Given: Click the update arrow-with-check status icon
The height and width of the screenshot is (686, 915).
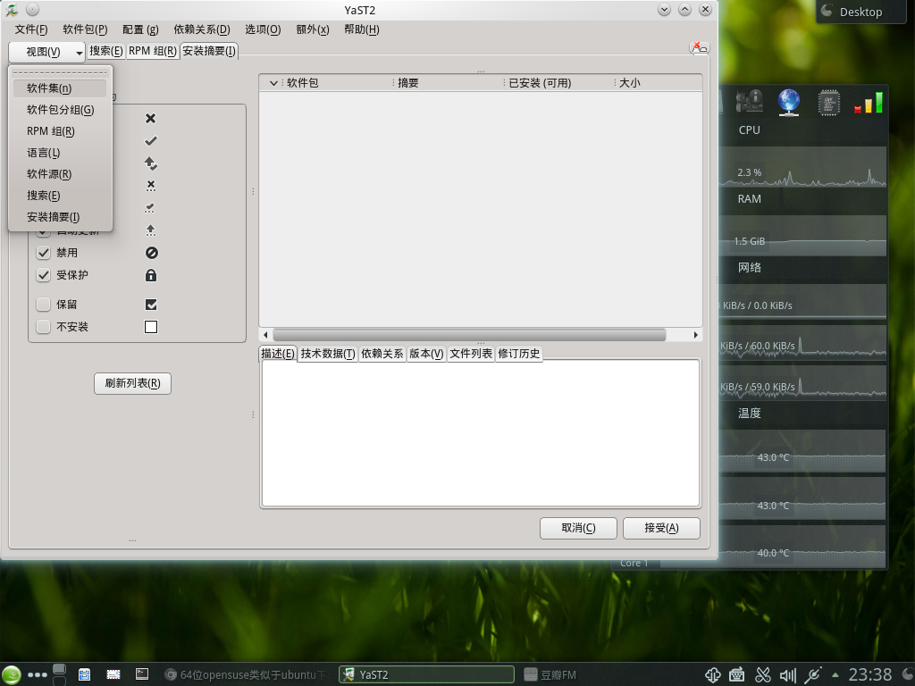Looking at the screenshot, I should 150,163.
